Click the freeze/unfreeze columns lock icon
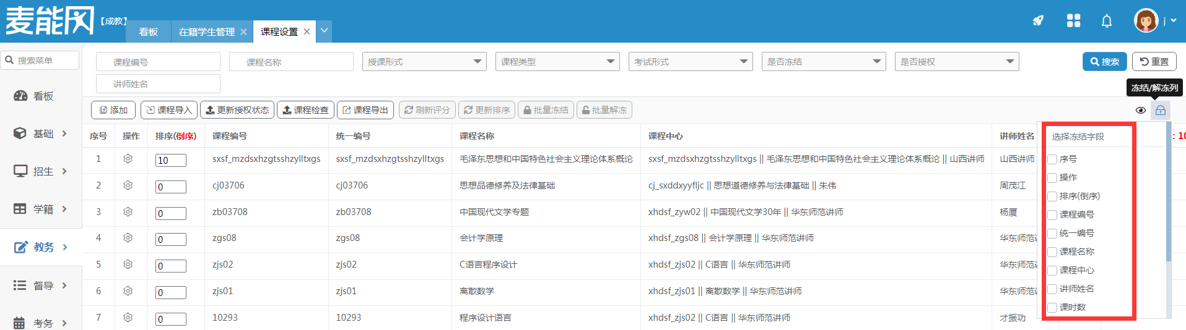The height and width of the screenshot is (330, 1186). 1161,110
